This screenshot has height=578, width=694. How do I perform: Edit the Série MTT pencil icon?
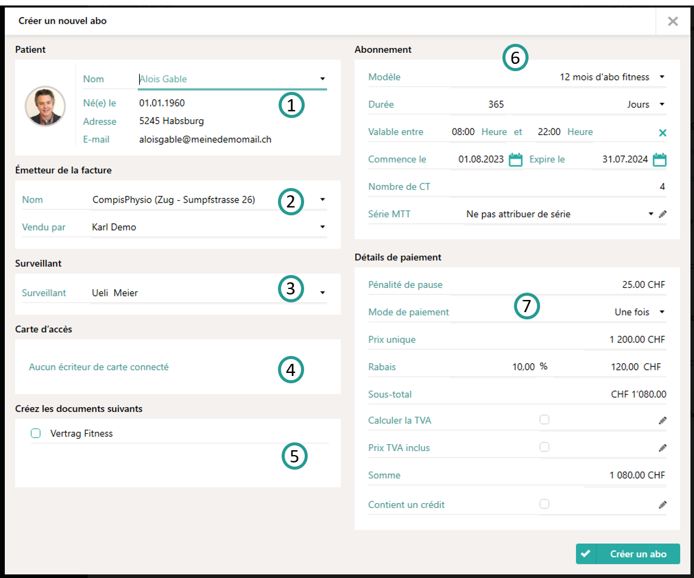point(663,214)
